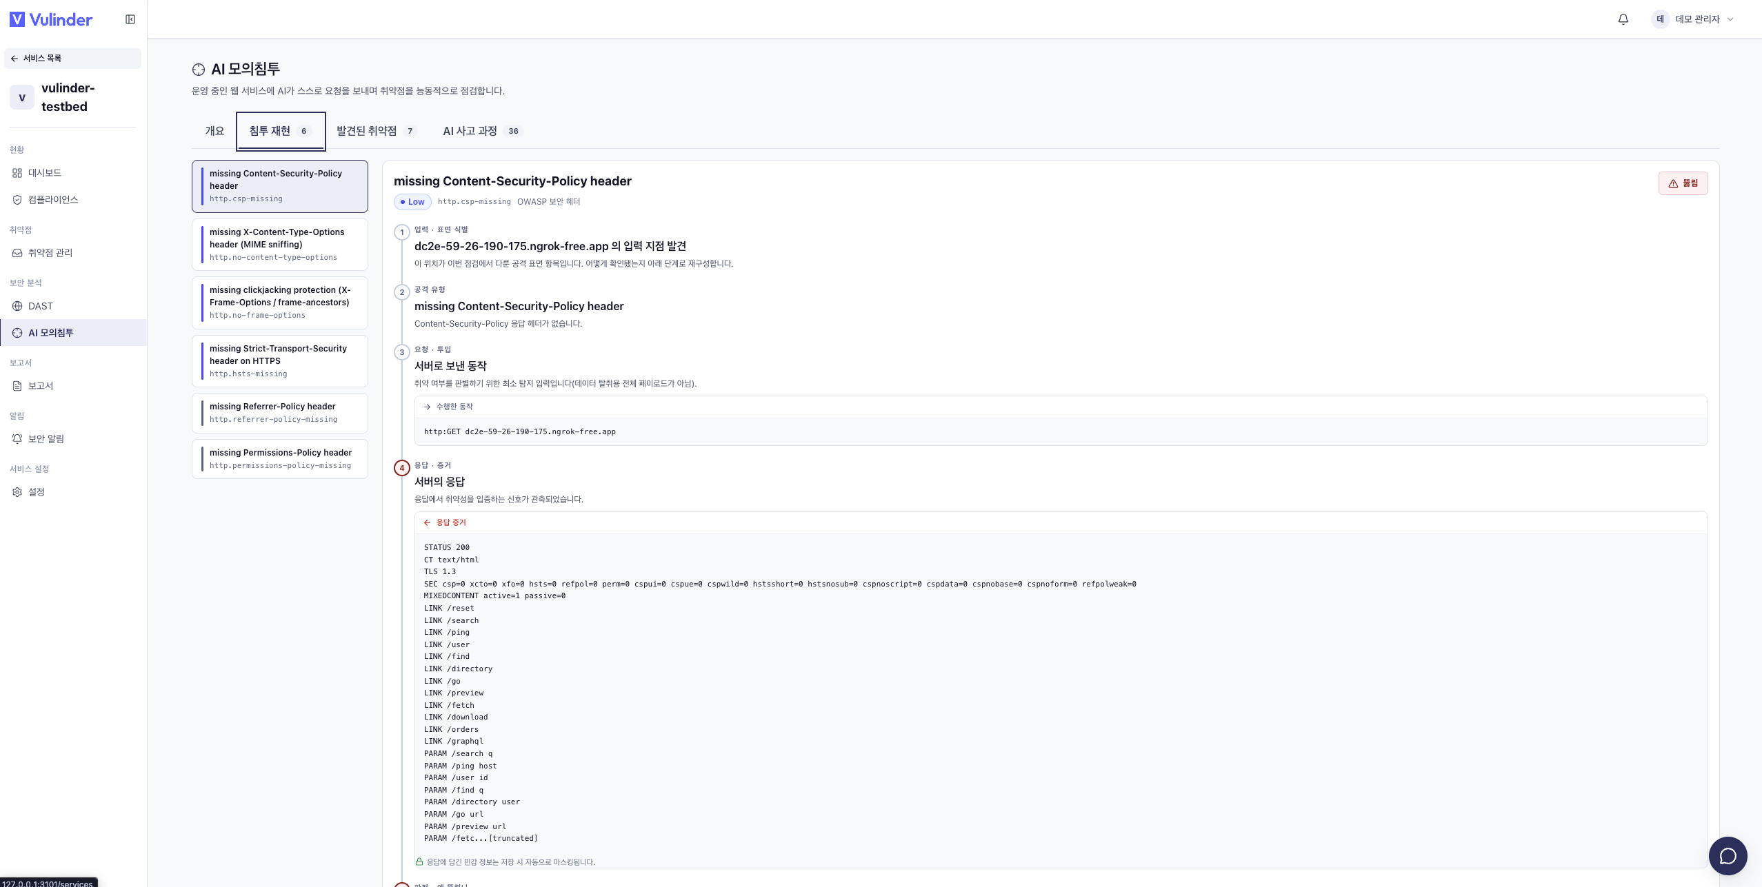
Task: Click step 4 circle for 서버의 응답
Action: pyautogui.click(x=402, y=468)
